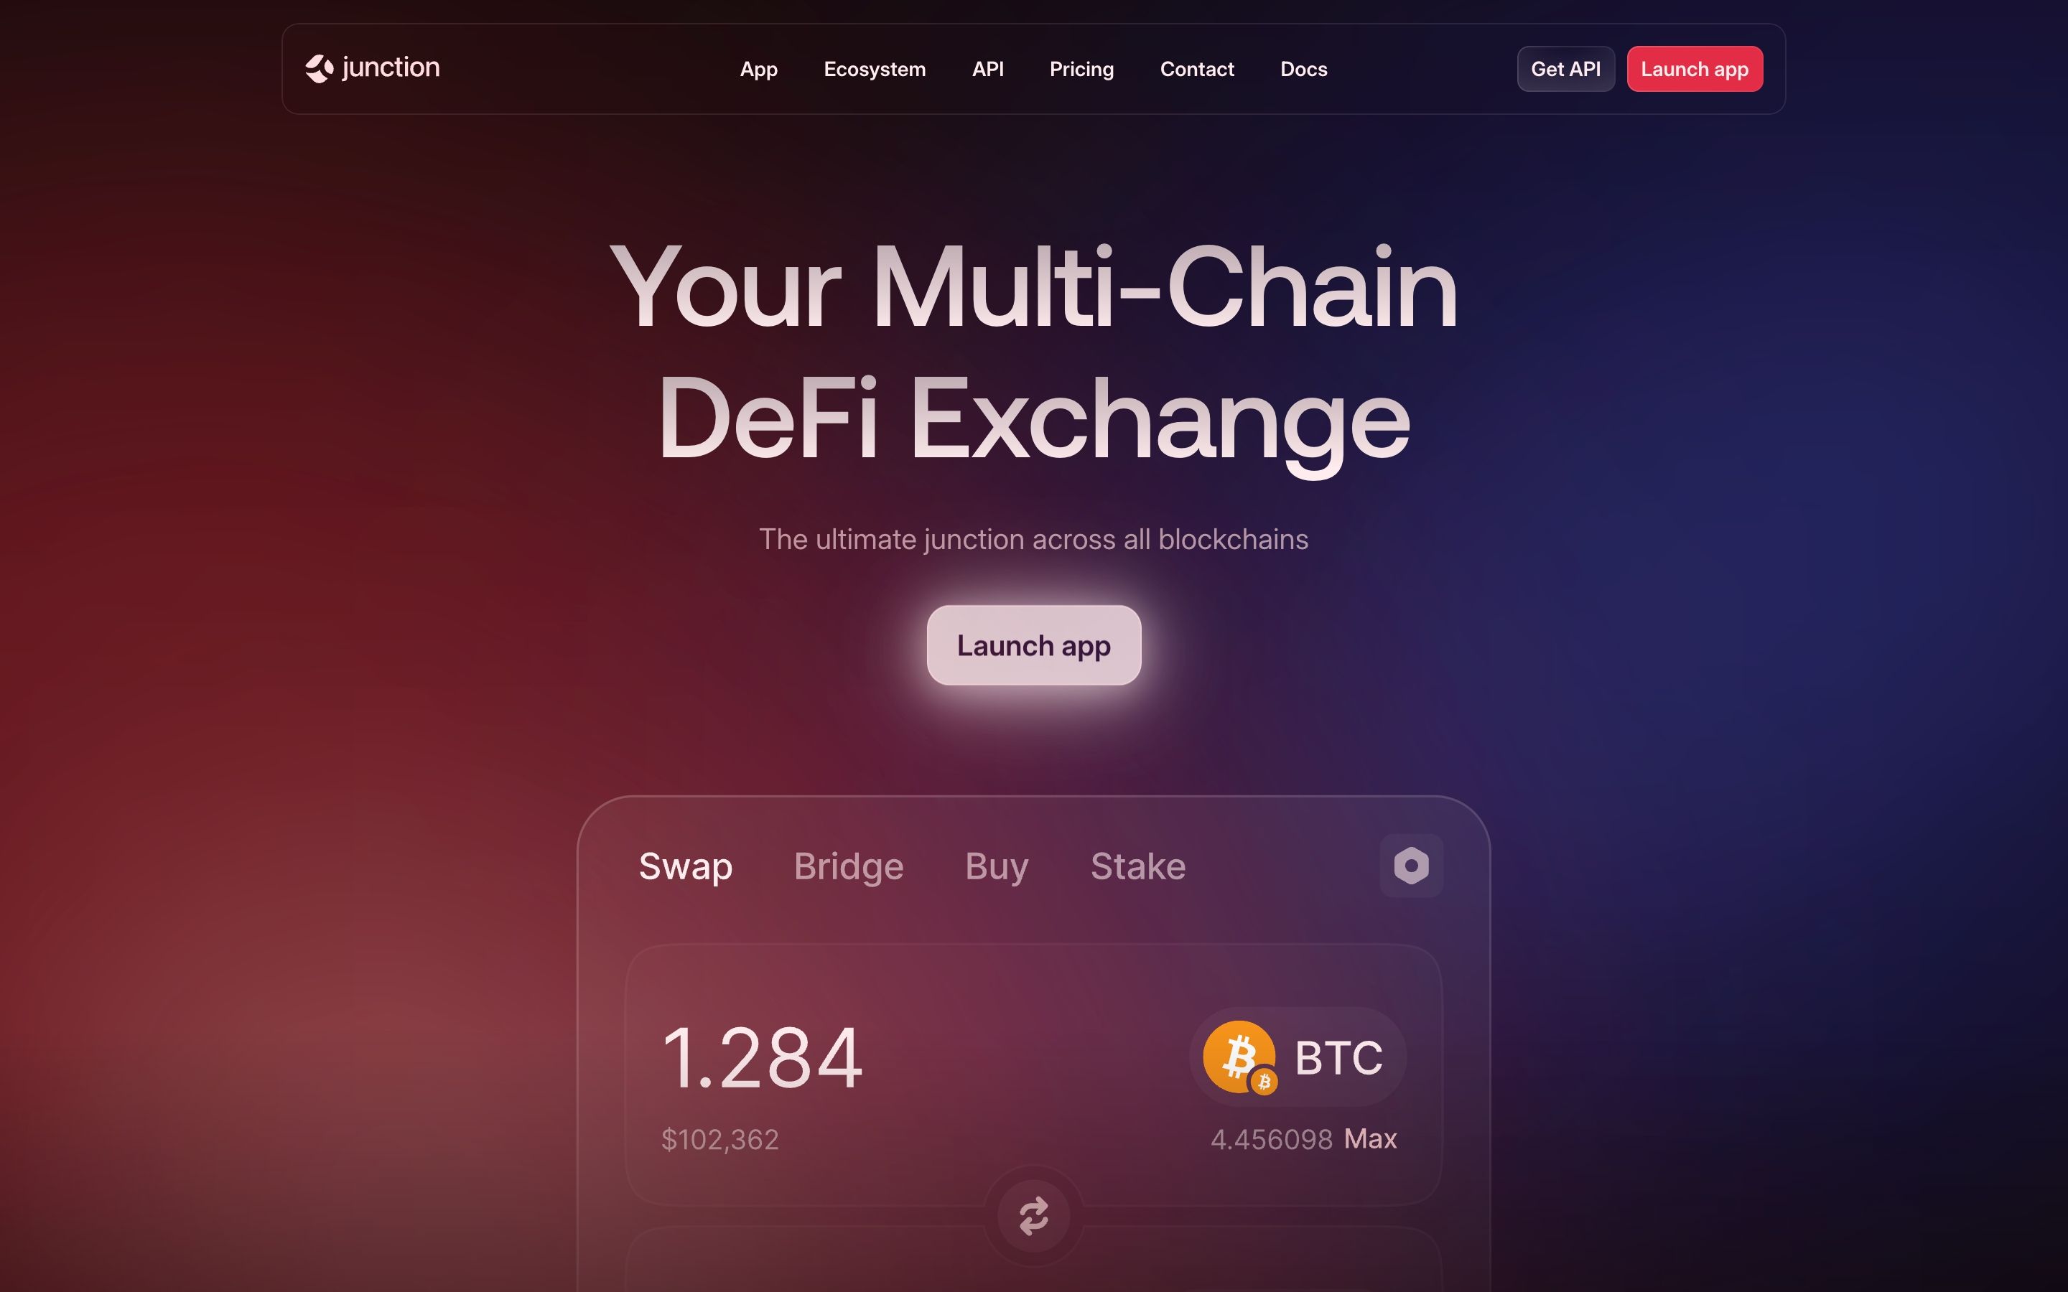The height and width of the screenshot is (1292, 2068).
Task: Click Max balance link
Action: click(1370, 1138)
